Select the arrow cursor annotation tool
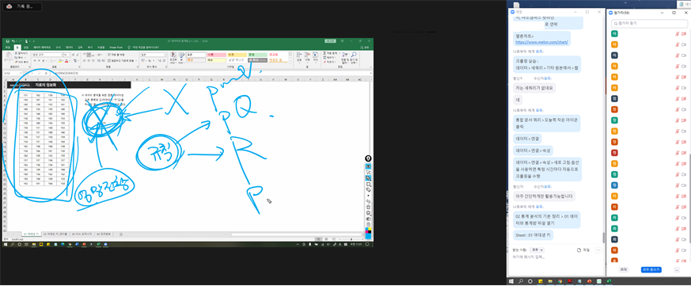 (368, 172)
